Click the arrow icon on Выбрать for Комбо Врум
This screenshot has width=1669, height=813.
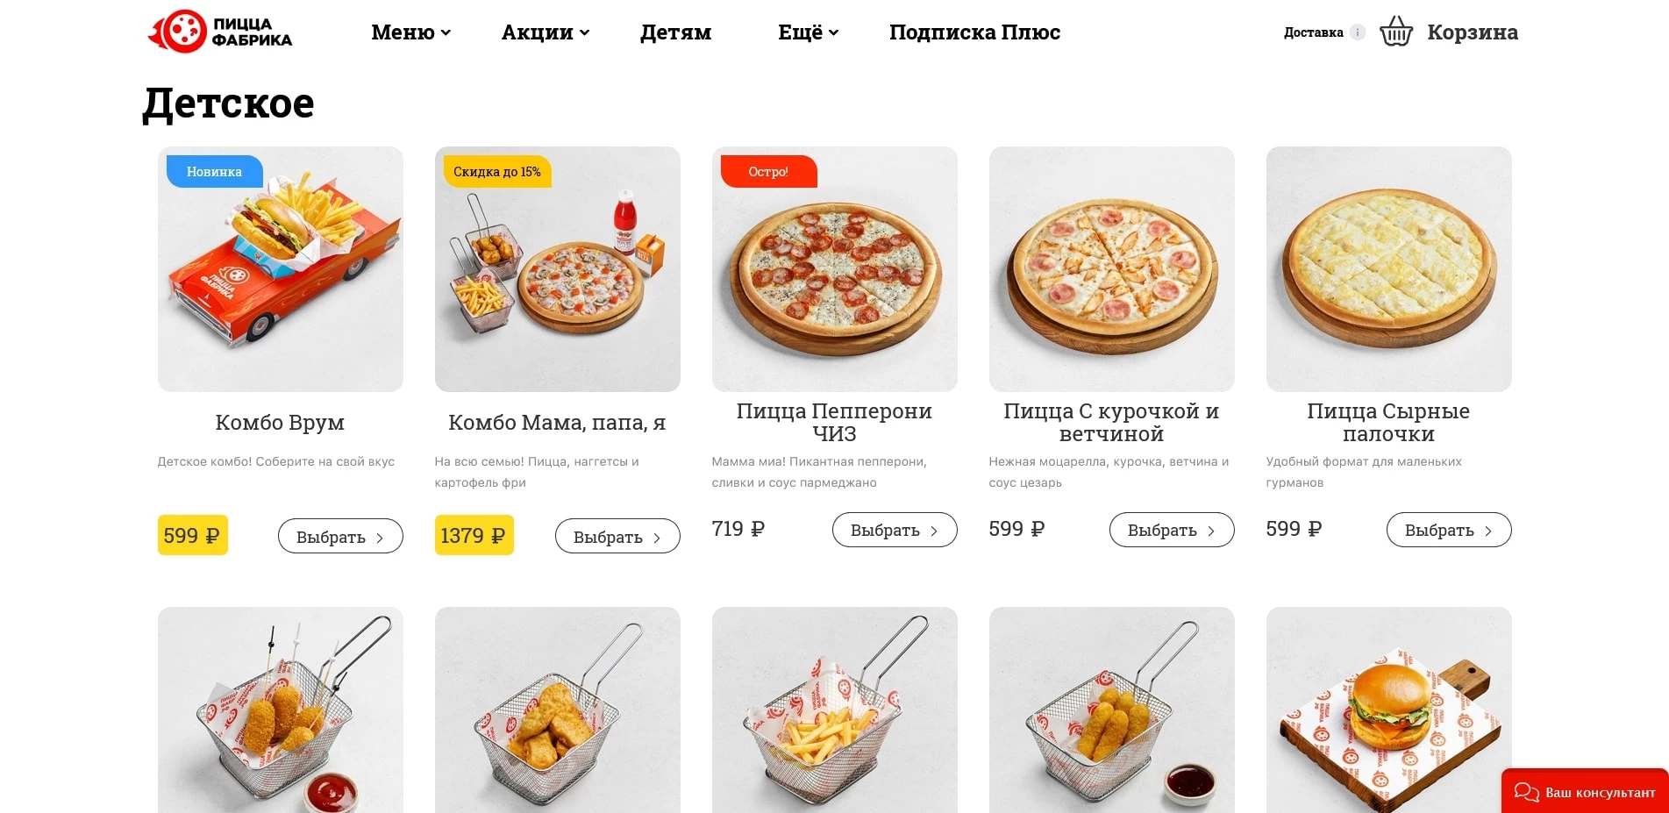tap(380, 536)
